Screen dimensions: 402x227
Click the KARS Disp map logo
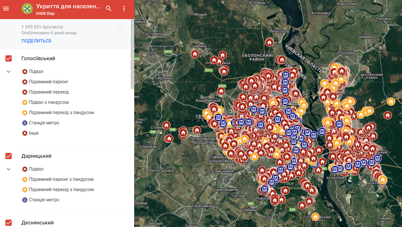point(27,9)
